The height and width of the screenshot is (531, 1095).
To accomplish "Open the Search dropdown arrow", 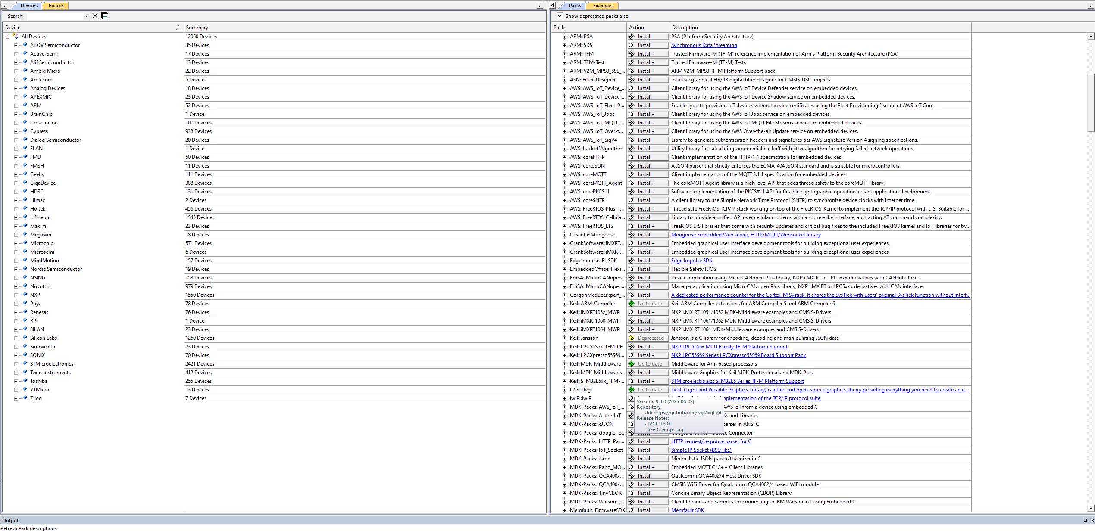I will (x=86, y=16).
